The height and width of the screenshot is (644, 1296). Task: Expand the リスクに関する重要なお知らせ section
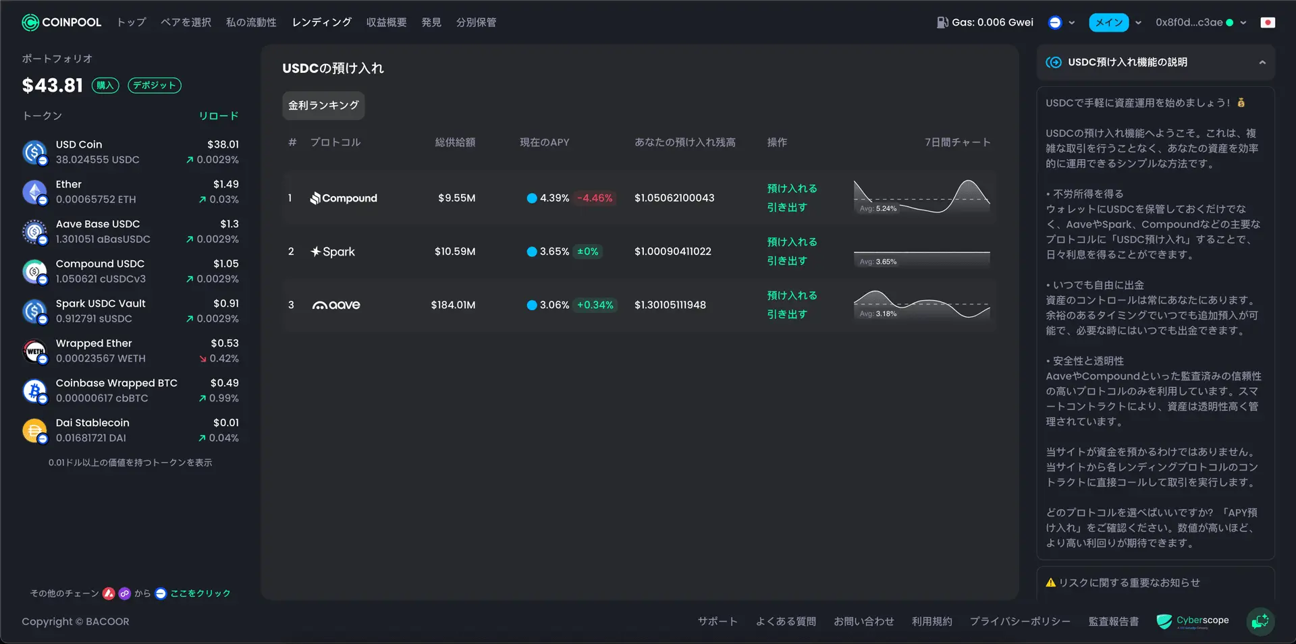pyautogui.click(x=1156, y=583)
